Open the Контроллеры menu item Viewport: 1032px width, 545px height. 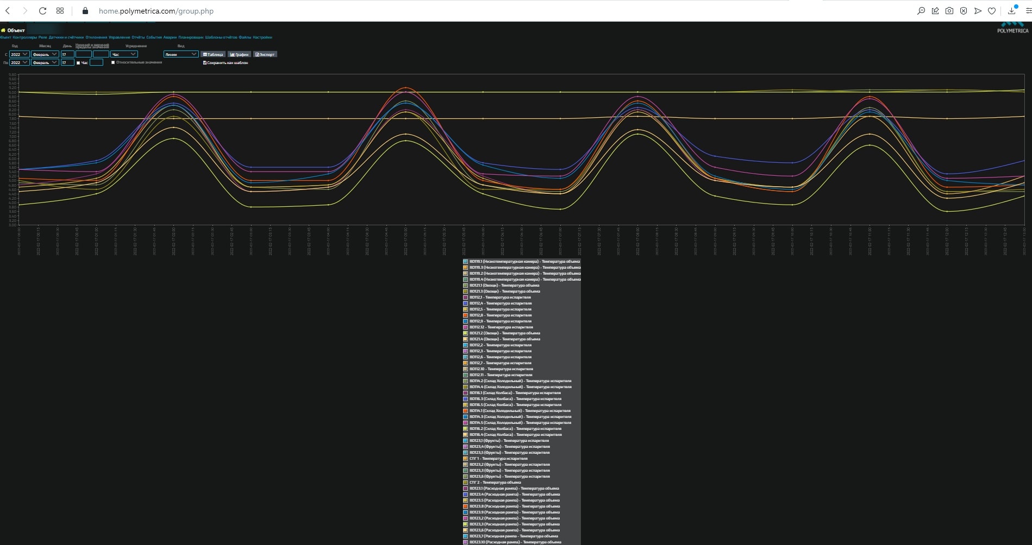pos(25,37)
